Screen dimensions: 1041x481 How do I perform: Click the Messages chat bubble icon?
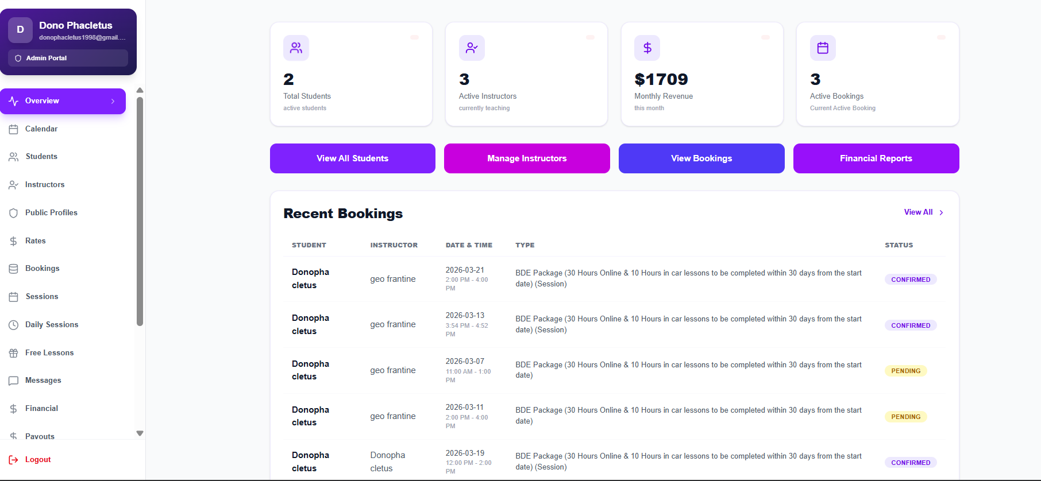pyautogui.click(x=14, y=380)
